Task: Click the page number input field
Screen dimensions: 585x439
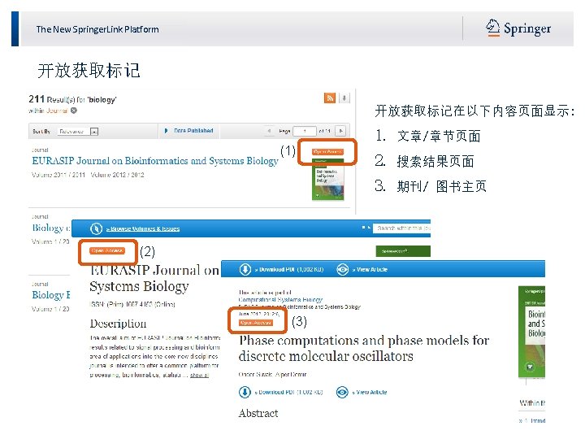Action: [x=305, y=131]
